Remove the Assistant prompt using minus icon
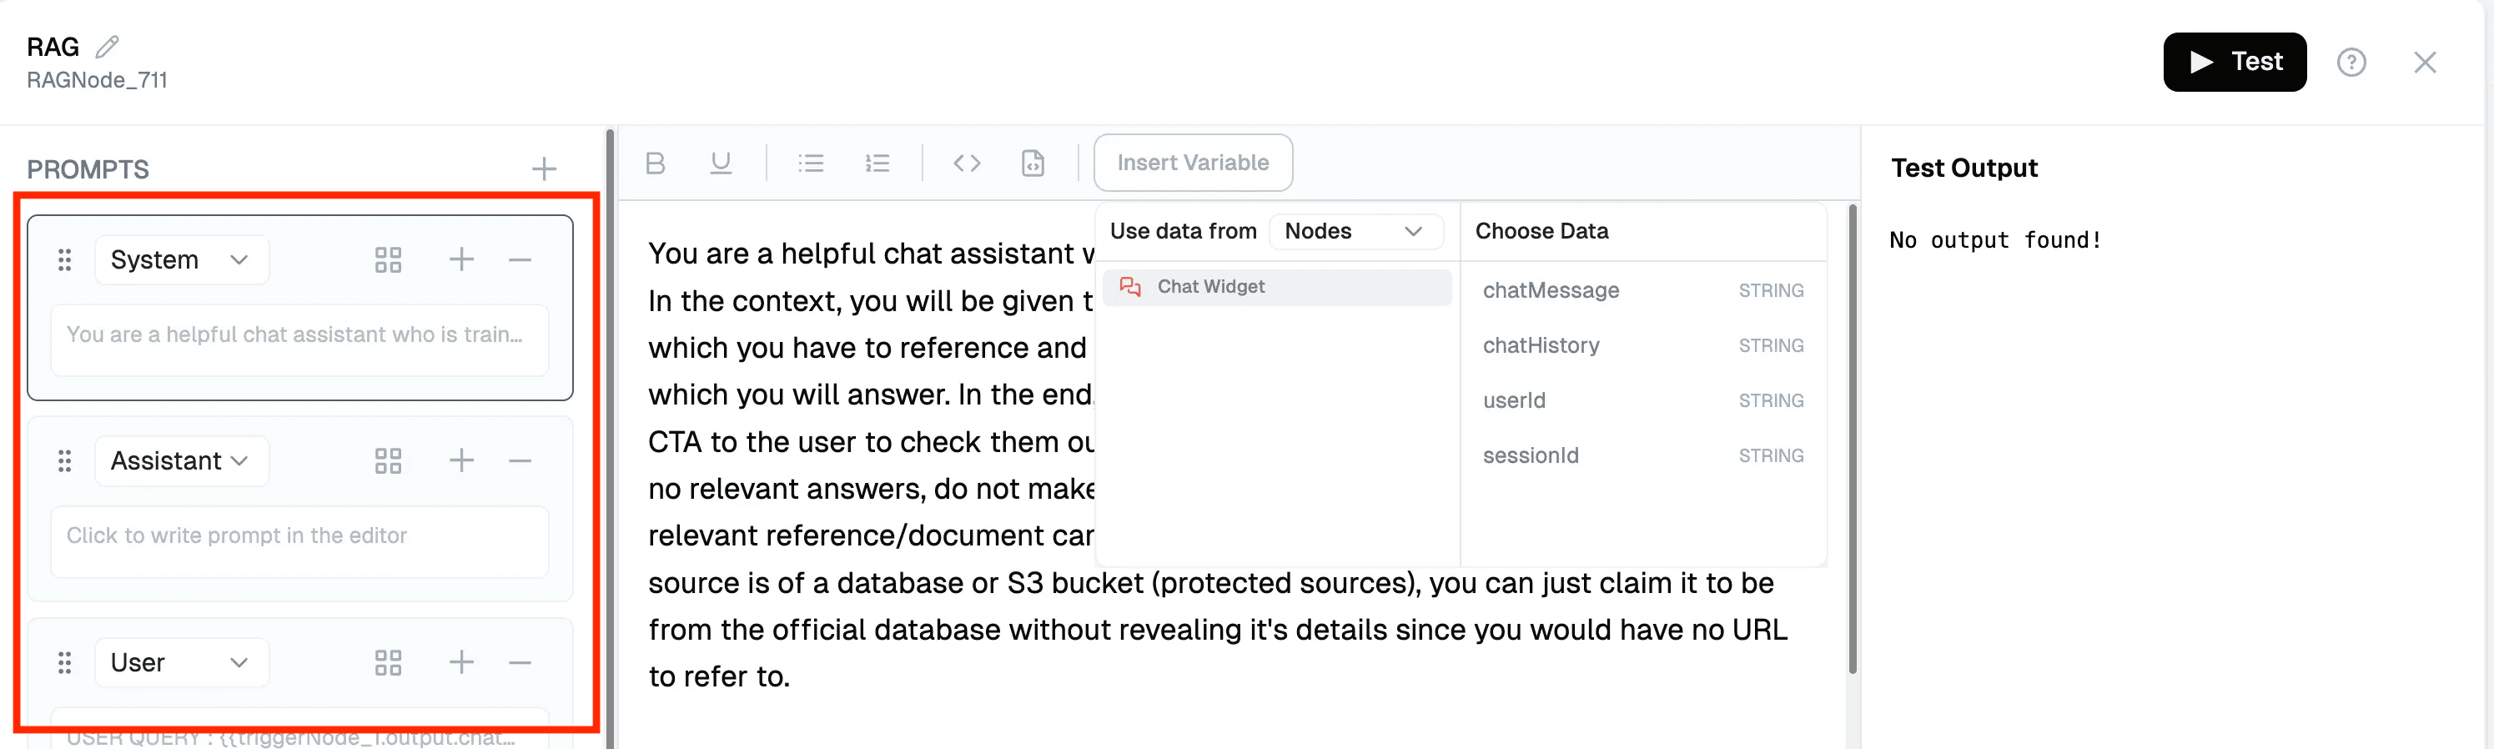This screenshot has height=749, width=2494. (x=520, y=460)
